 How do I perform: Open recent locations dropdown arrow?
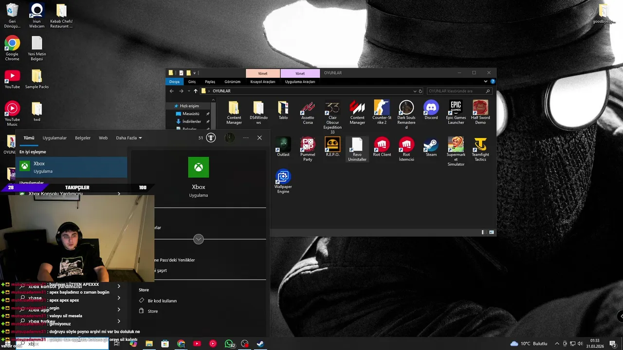(188, 91)
